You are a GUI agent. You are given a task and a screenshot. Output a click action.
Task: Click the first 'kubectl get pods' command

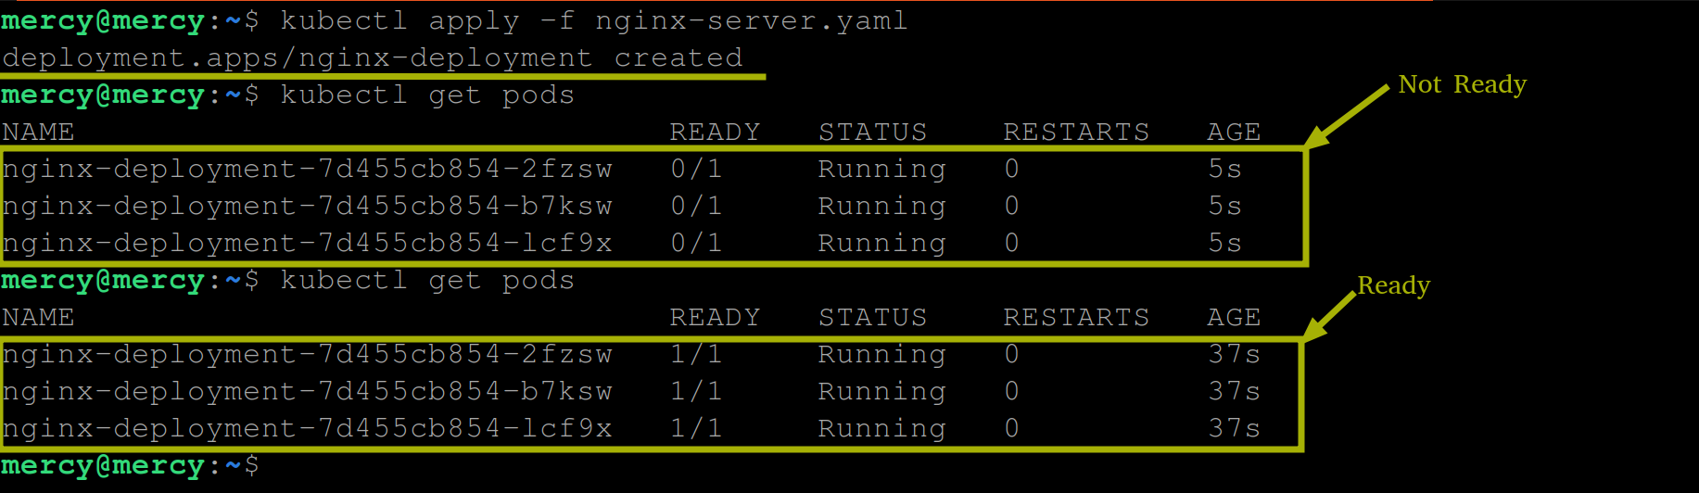pos(427,95)
